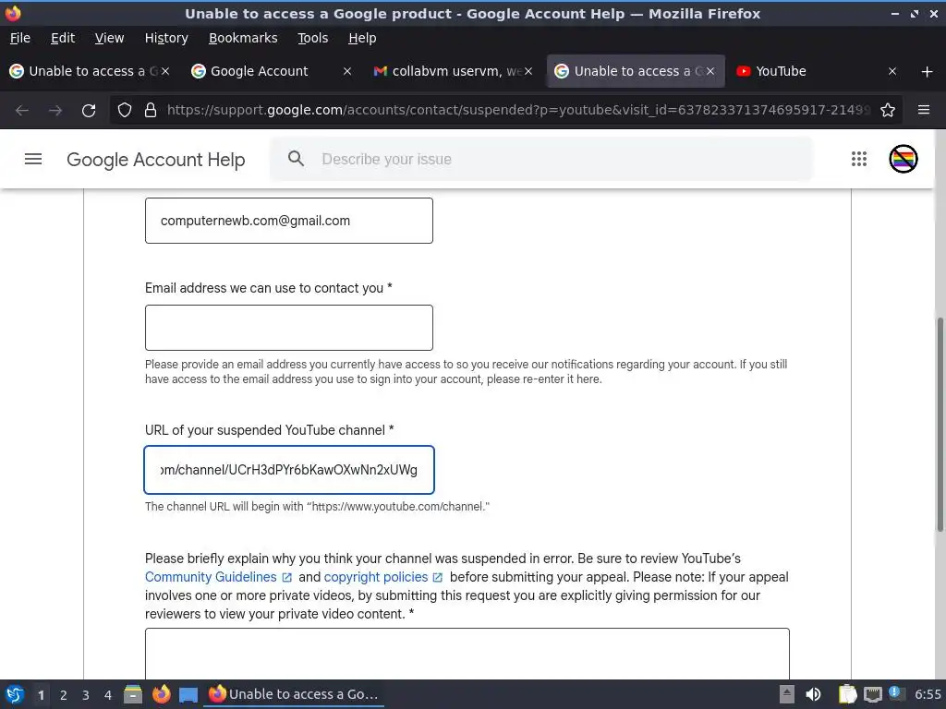The width and height of the screenshot is (946, 709).
Task: Show tracking protection shield info
Action: click(x=125, y=111)
